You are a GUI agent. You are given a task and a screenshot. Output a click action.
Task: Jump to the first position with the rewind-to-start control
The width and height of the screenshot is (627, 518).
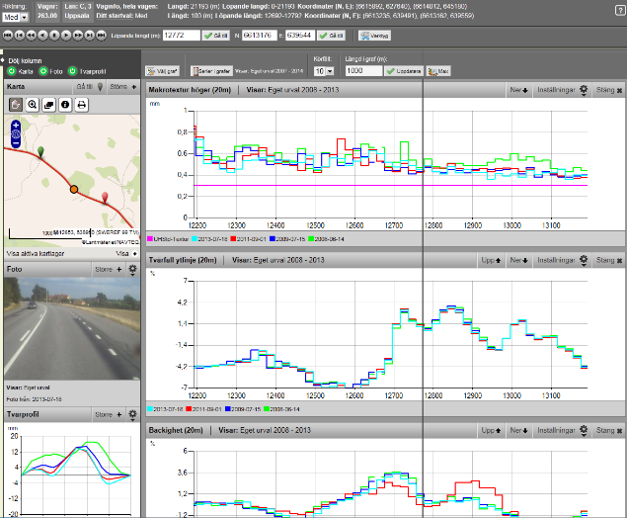click(8, 36)
